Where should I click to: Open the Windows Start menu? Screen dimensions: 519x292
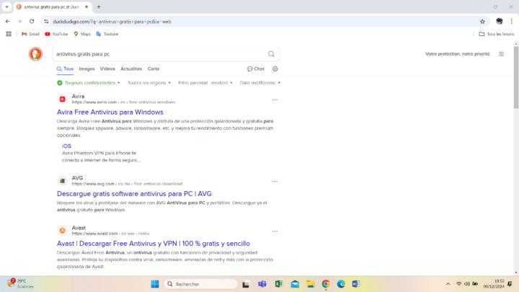pyautogui.click(x=154, y=284)
